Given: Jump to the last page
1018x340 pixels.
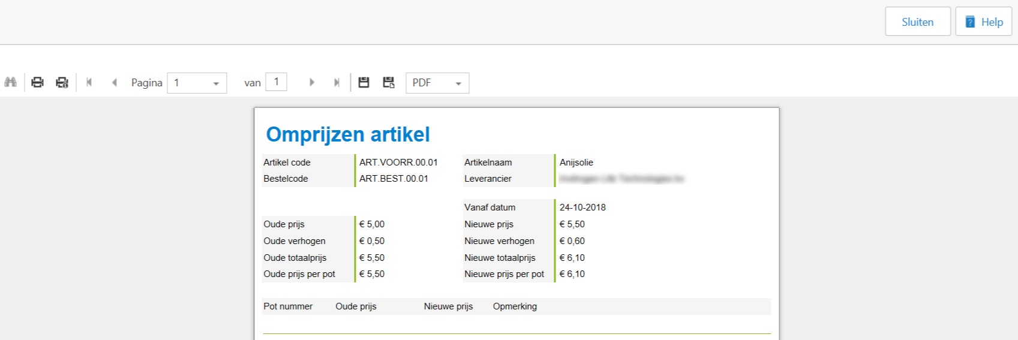Looking at the screenshot, I should click(x=337, y=82).
